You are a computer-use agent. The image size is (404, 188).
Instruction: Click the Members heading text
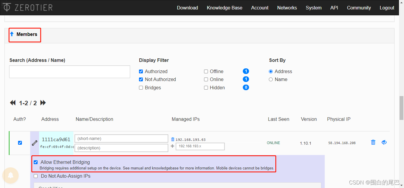pos(27,34)
